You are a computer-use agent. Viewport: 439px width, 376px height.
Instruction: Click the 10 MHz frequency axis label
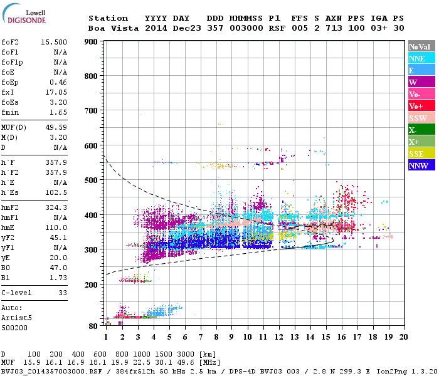click(x=247, y=337)
